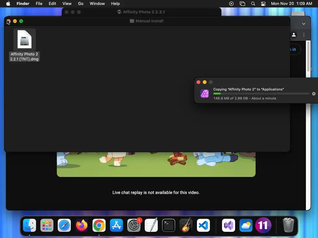Open TextEdit from the Dock

pyautogui.click(x=151, y=225)
